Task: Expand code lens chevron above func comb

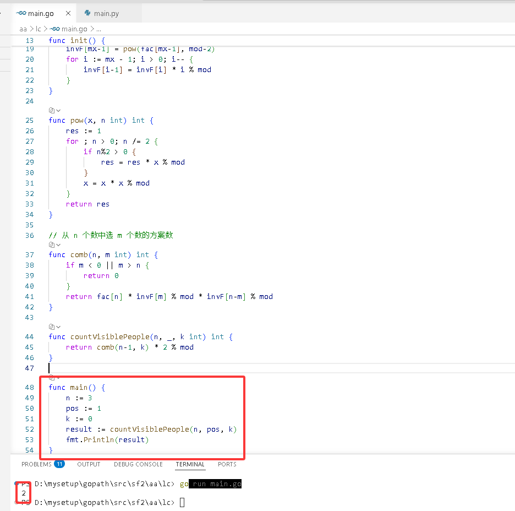Action: (x=58, y=245)
